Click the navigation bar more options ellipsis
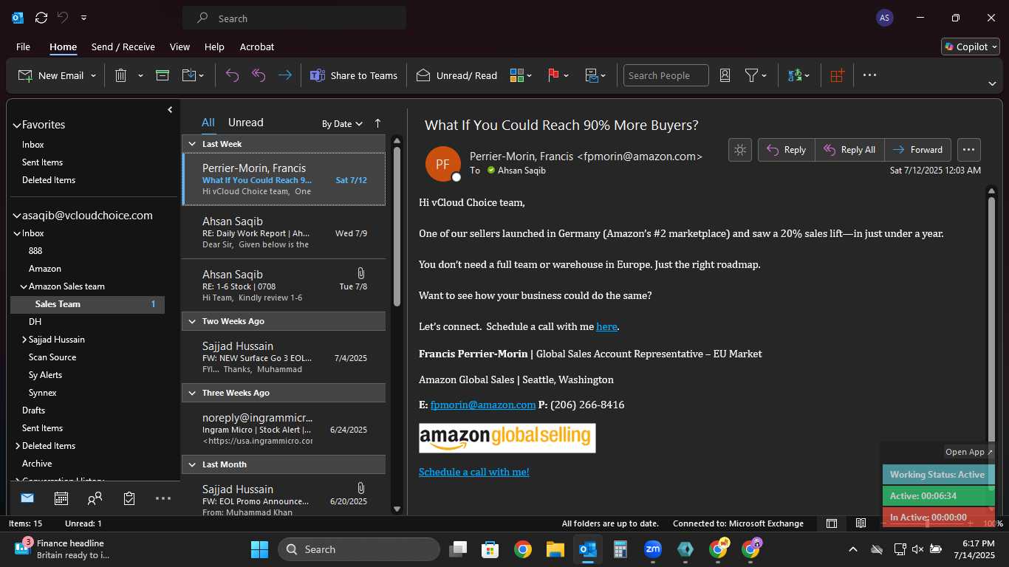Viewport: 1009px width, 567px height. point(163,498)
